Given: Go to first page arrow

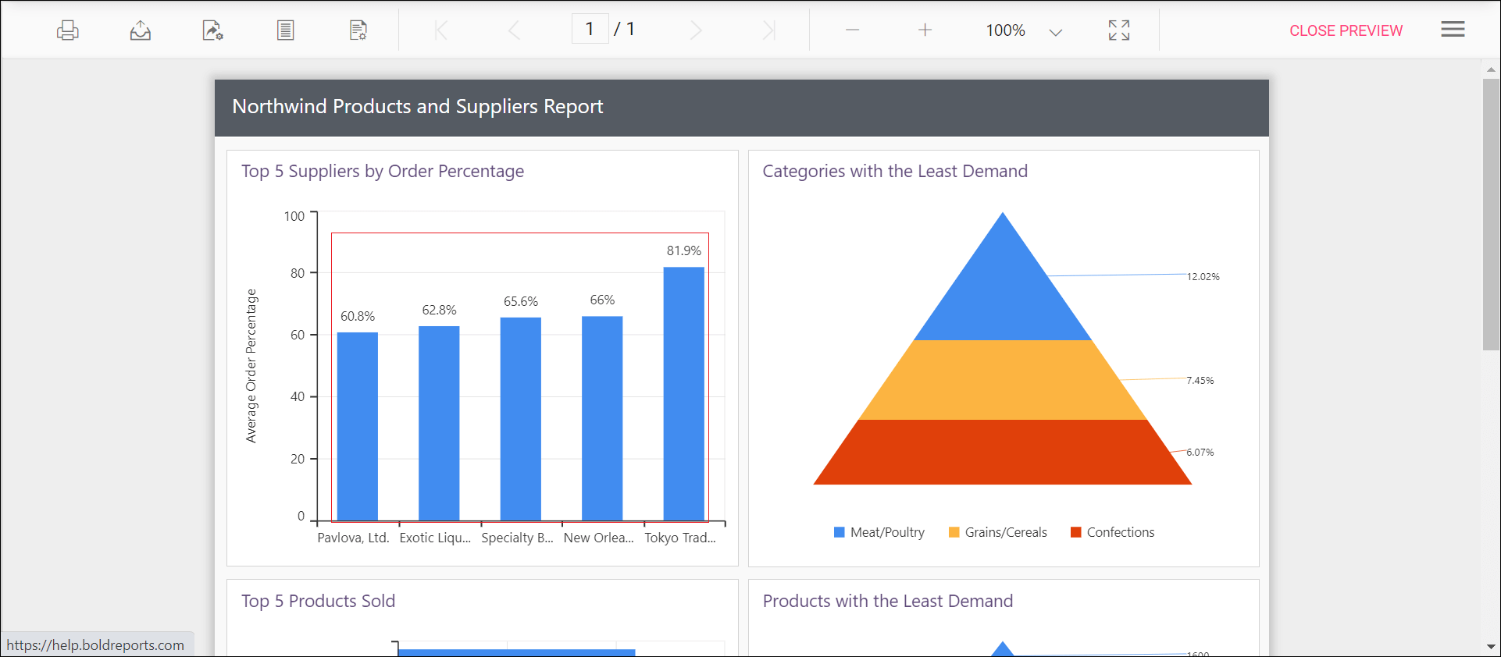Looking at the screenshot, I should click(441, 30).
